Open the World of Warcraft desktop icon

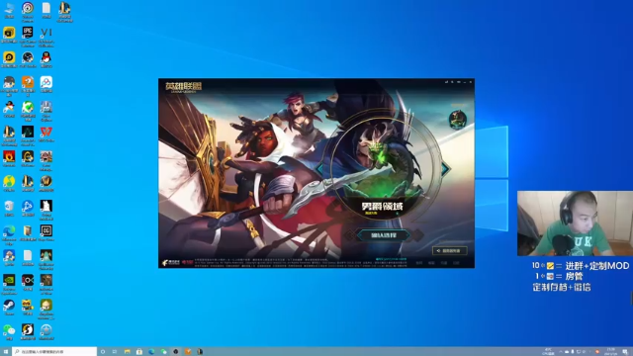click(x=46, y=181)
